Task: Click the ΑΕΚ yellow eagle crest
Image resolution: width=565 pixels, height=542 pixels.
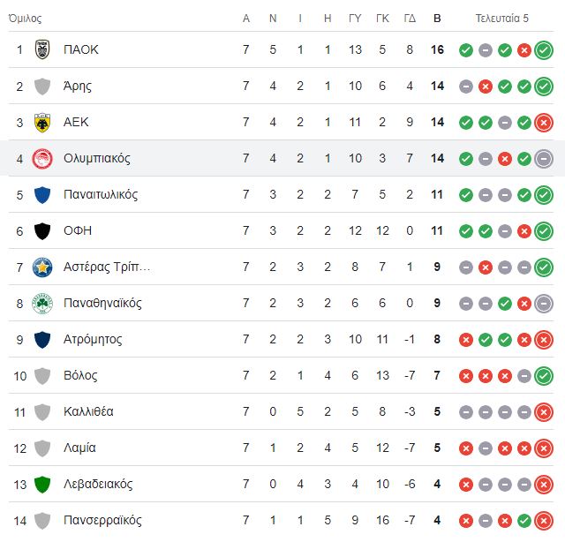Action: pyautogui.click(x=42, y=123)
